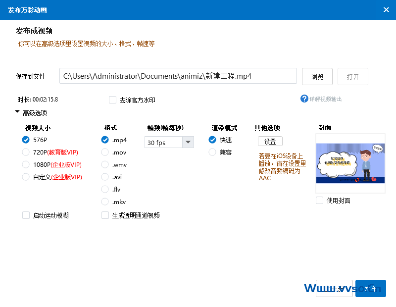Select the .mov format radio button
The image size is (396, 307).
(x=105, y=152)
